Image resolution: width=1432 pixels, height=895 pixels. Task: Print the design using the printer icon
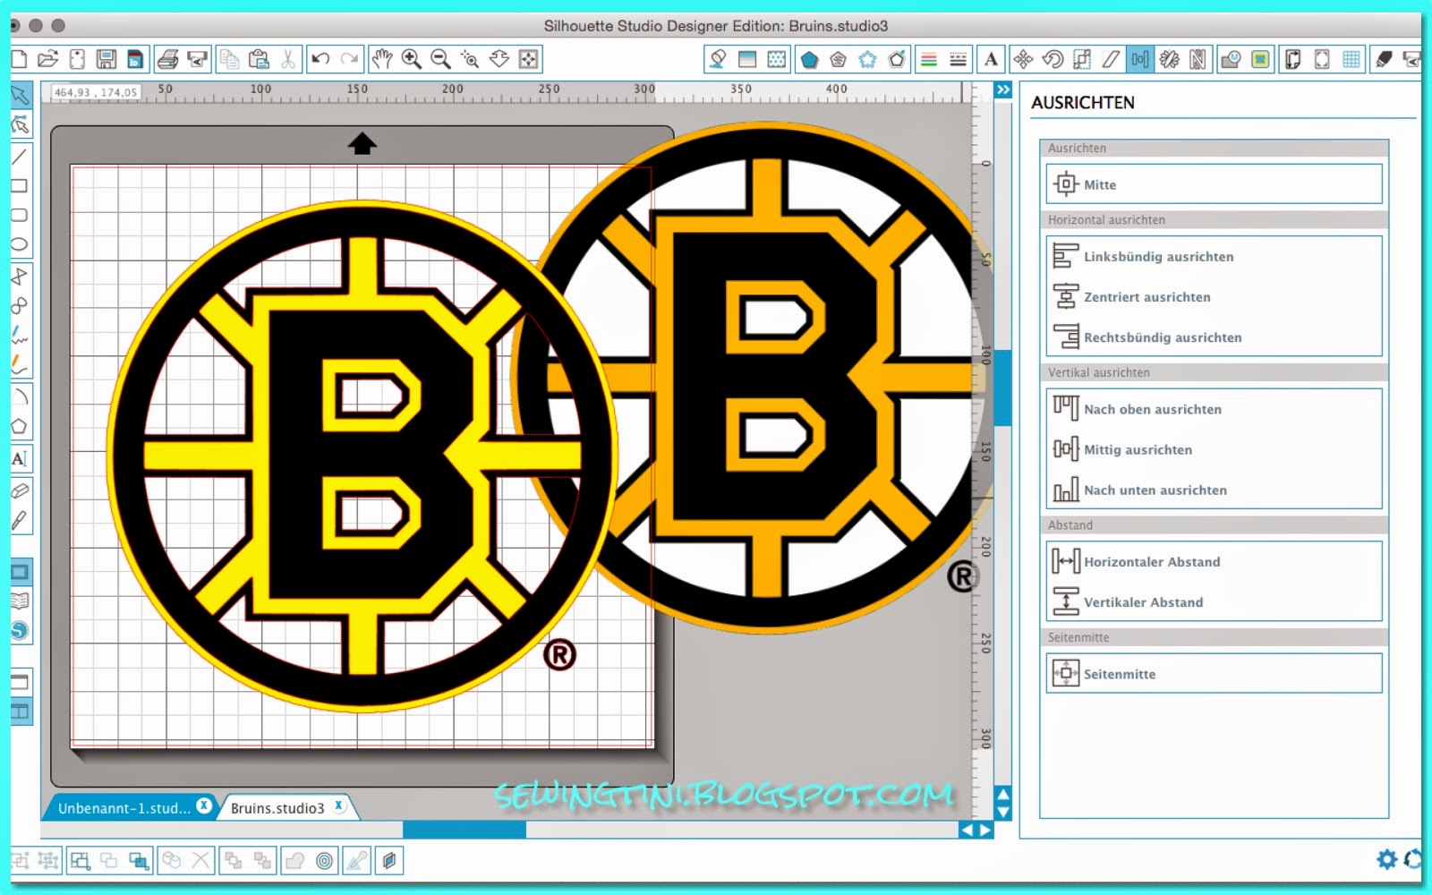click(x=168, y=60)
